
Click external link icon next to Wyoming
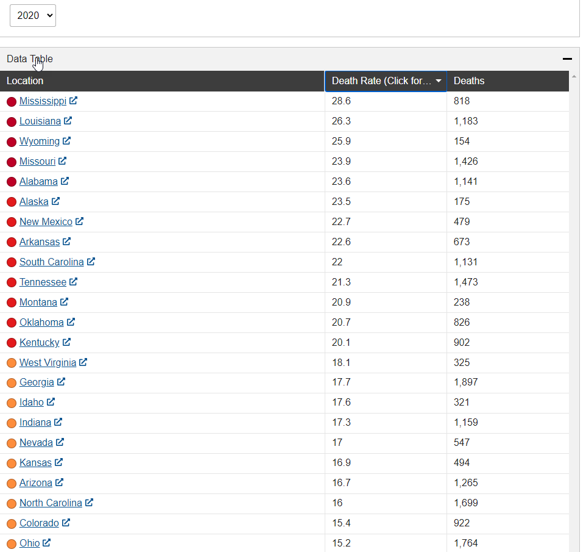click(x=66, y=141)
